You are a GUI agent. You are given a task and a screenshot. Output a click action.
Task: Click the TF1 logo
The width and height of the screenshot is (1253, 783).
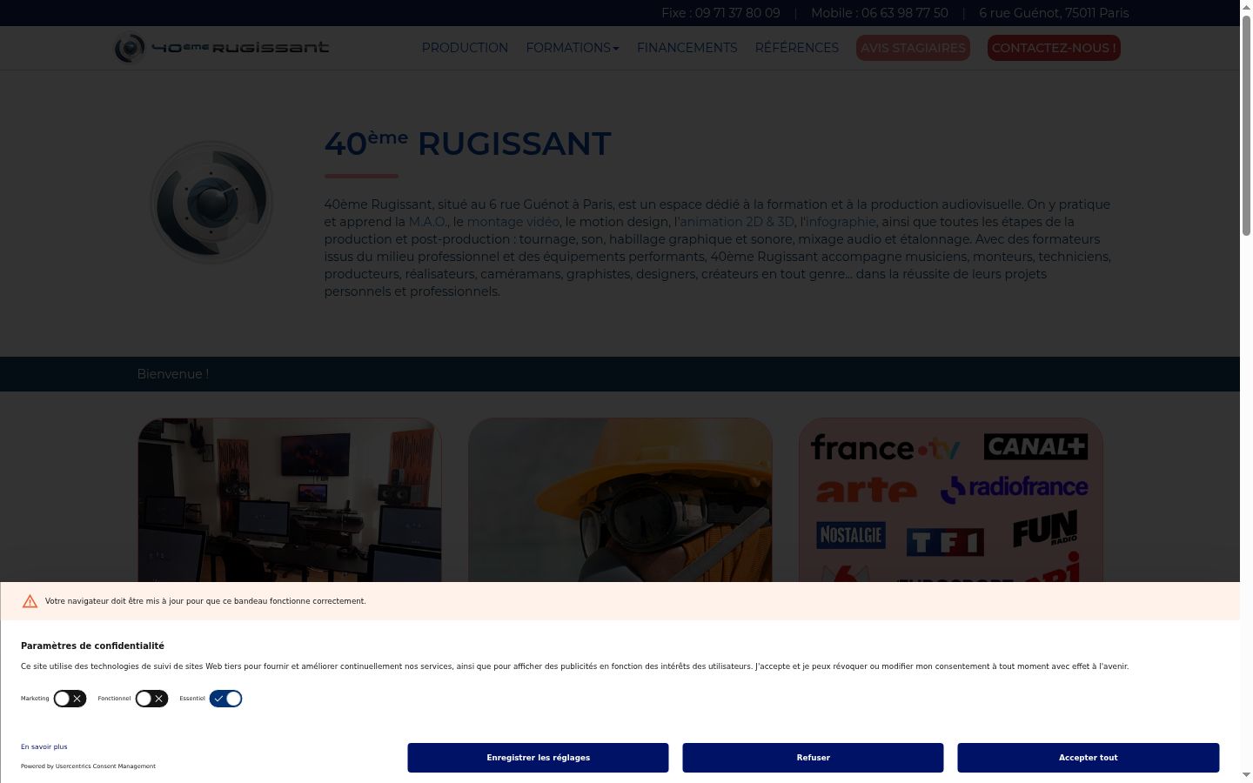(x=945, y=542)
